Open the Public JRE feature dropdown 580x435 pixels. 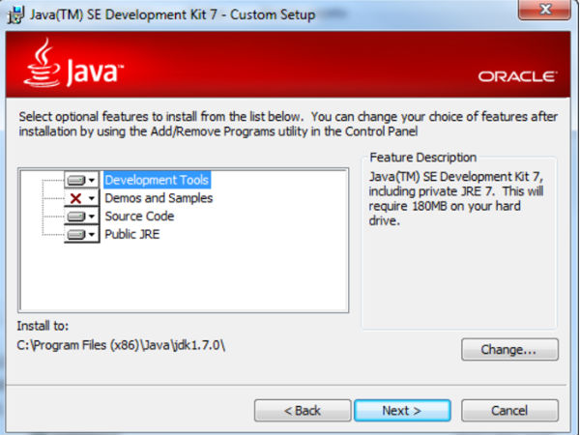click(82, 235)
